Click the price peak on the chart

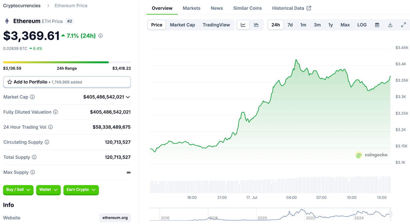296,60
